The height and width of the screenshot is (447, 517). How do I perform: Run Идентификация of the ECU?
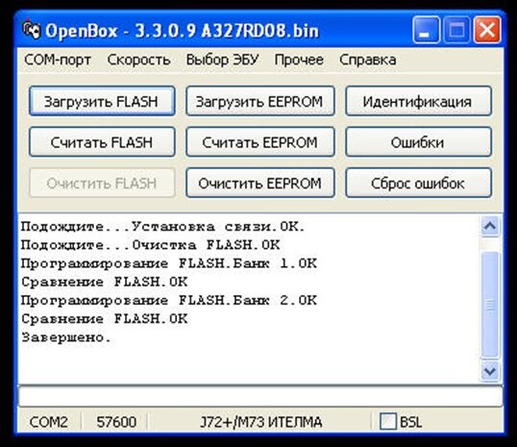click(418, 101)
